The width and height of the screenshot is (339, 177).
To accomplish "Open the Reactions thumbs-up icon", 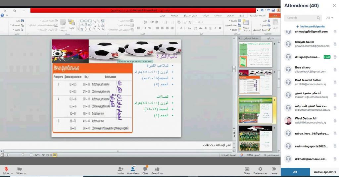I will coord(157,169).
